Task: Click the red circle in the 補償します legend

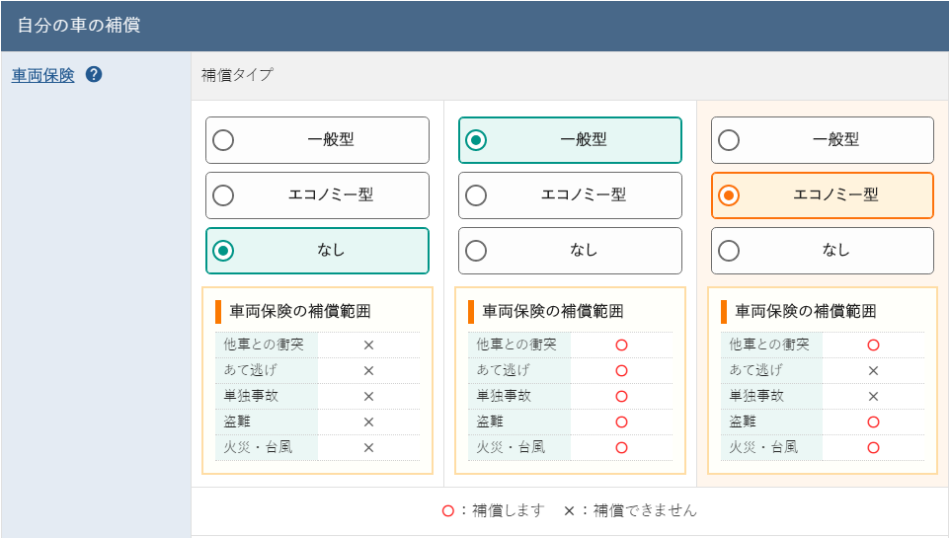Action: click(x=447, y=510)
